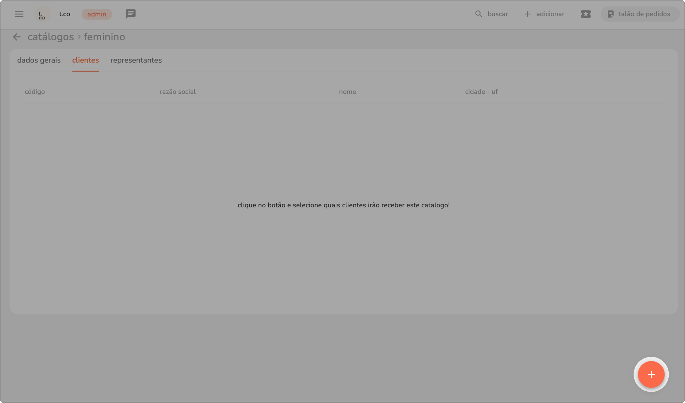Open the representantes tab
Viewport: 685px width, 403px height.
(136, 60)
